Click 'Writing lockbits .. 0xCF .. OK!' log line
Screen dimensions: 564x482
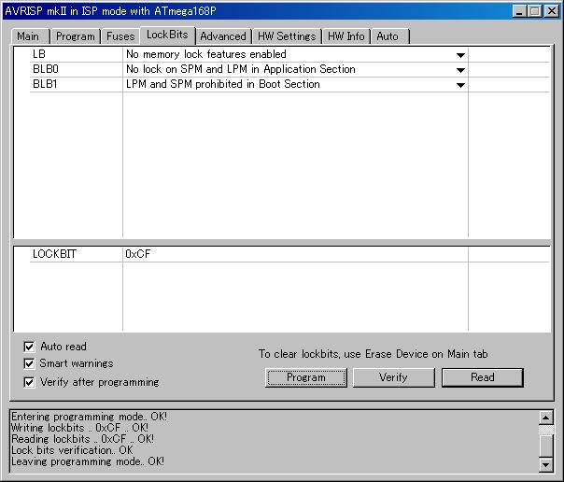[x=79, y=428]
